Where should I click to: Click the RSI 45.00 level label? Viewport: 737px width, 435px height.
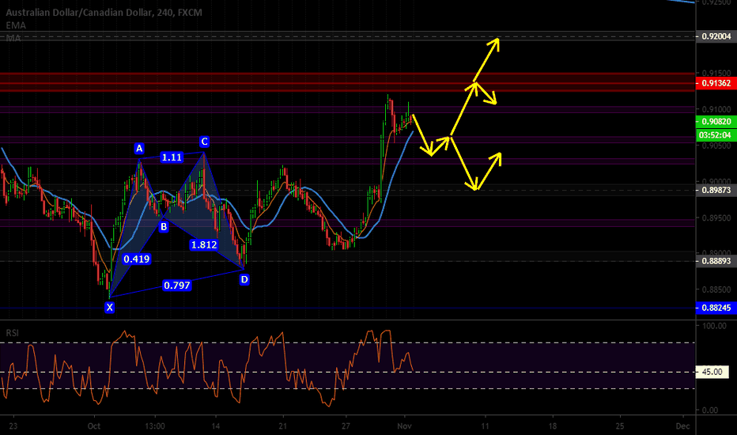[x=712, y=372]
